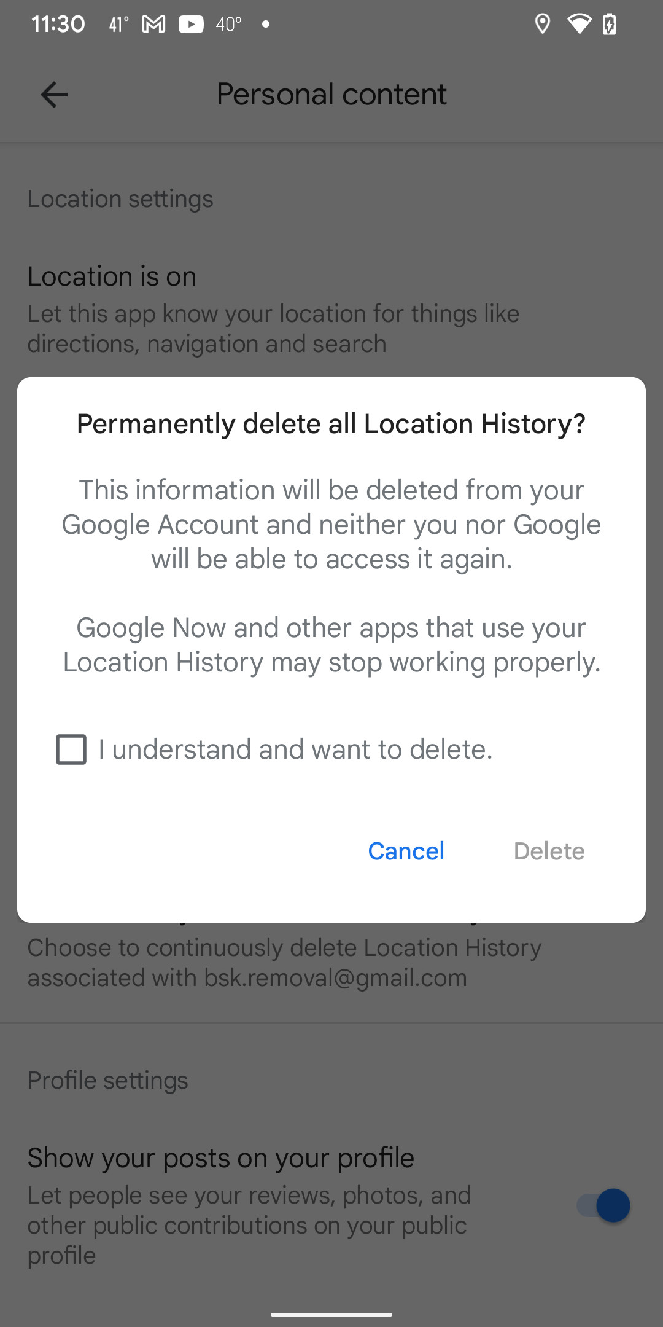The width and height of the screenshot is (663, 1327).
Task: Tap the greyed-out Delete button
Action: 549,851
